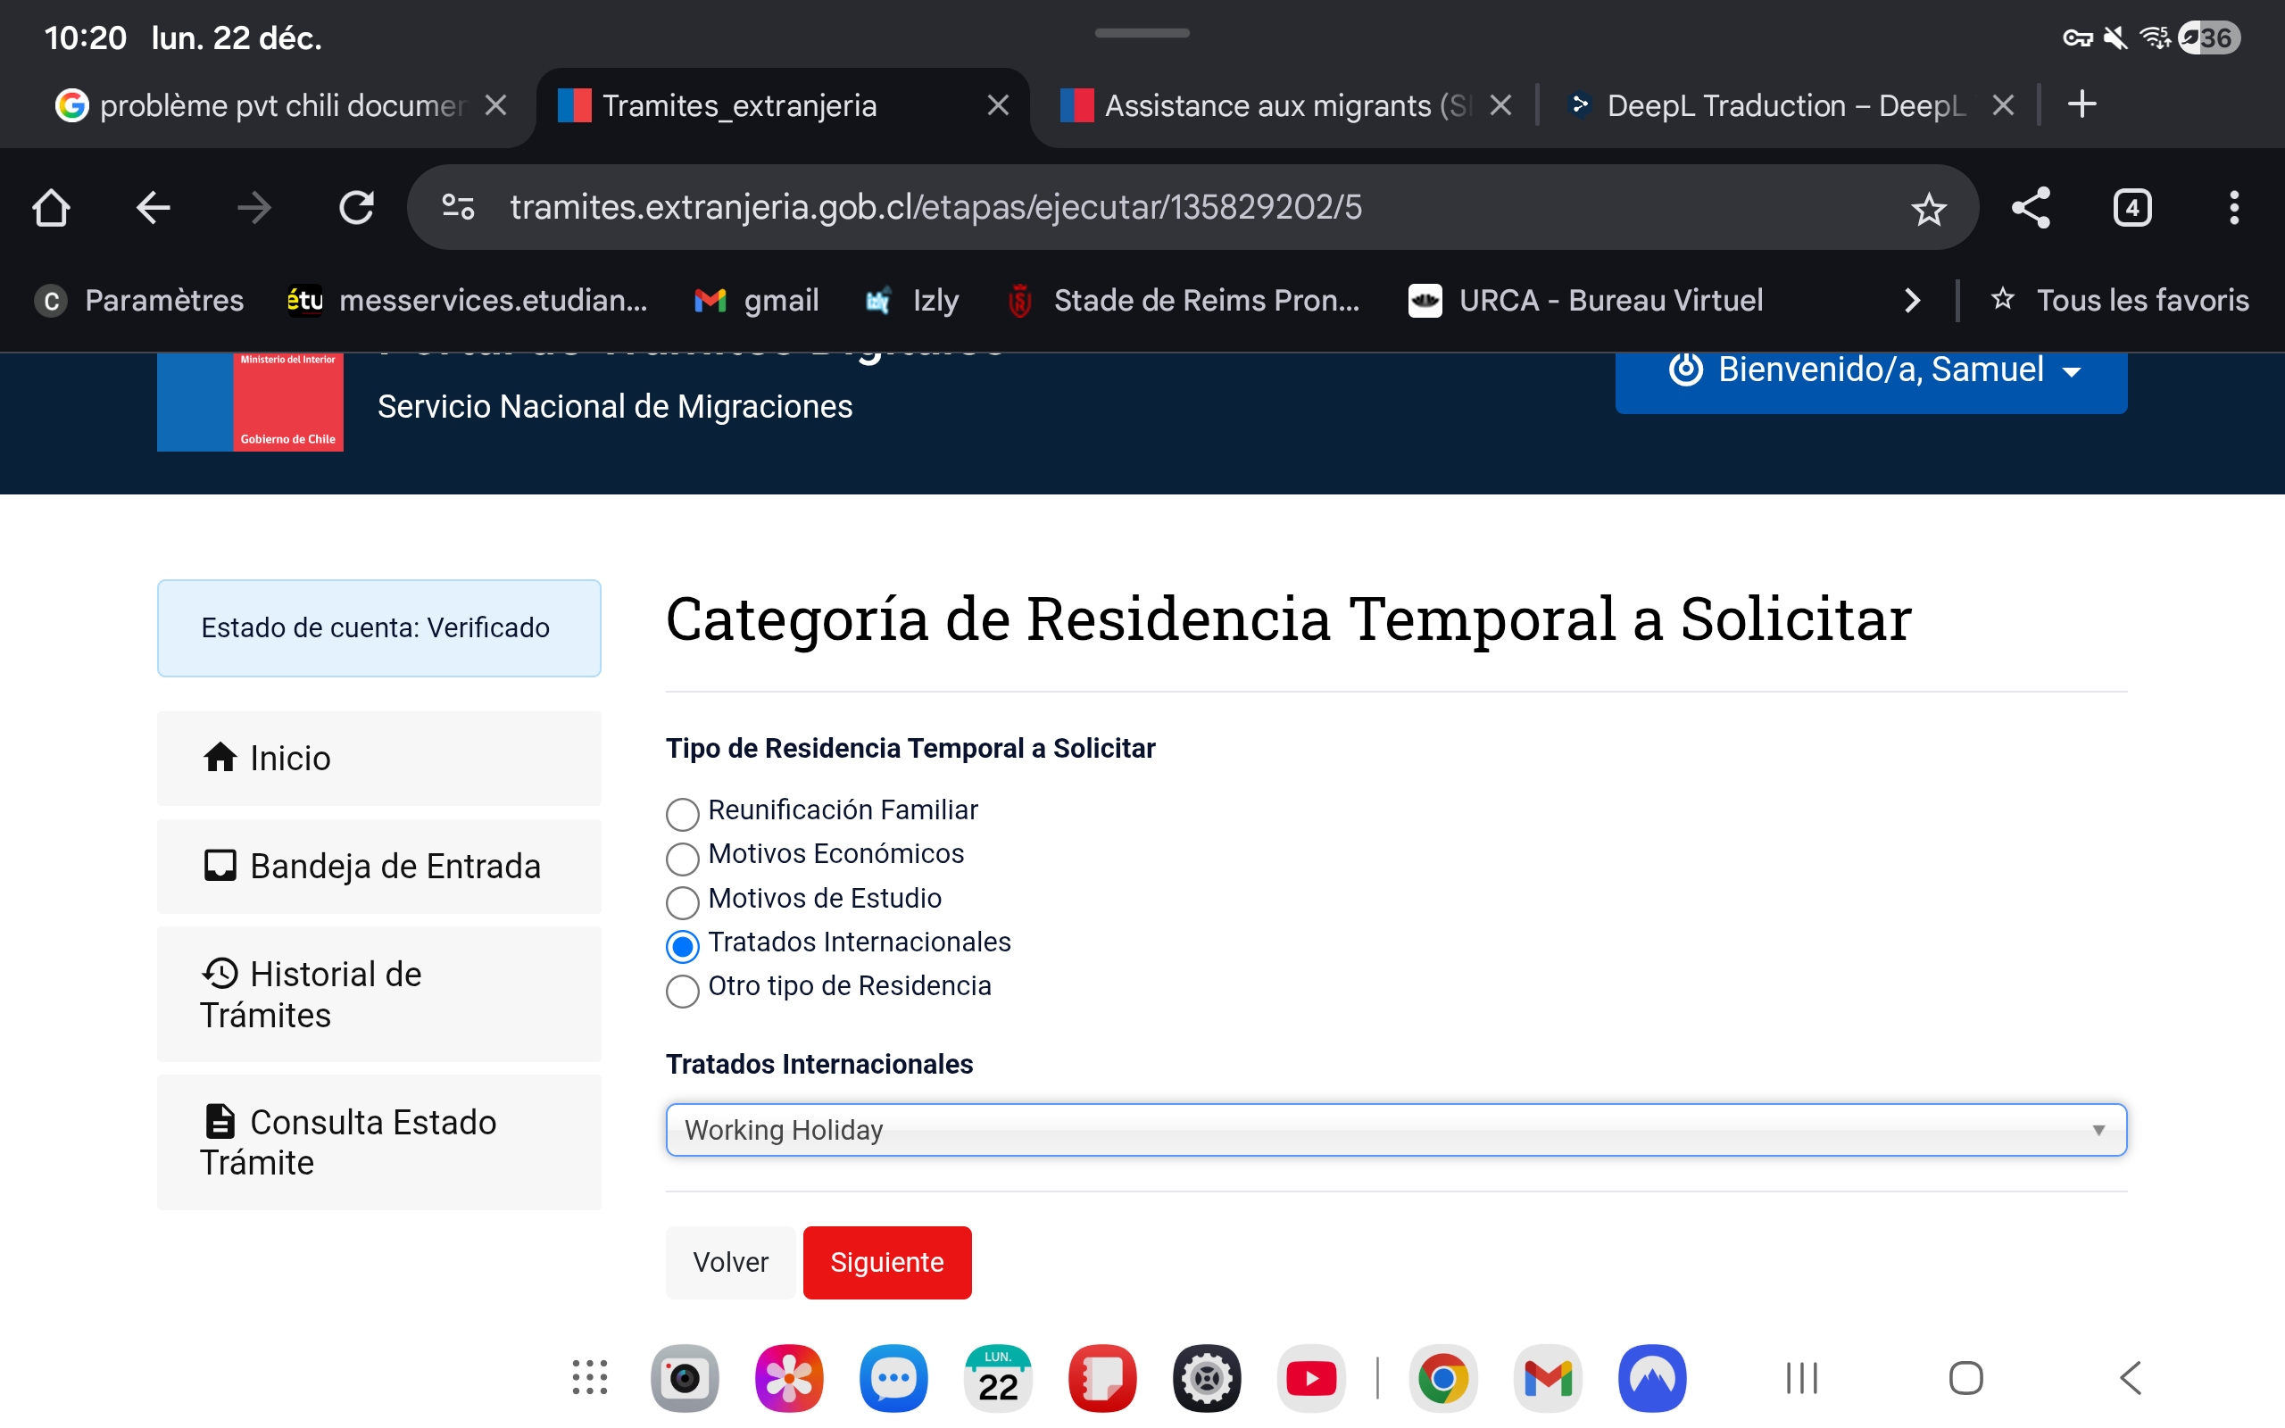Select Reunificación Familiar radio button

coord(683,813)
